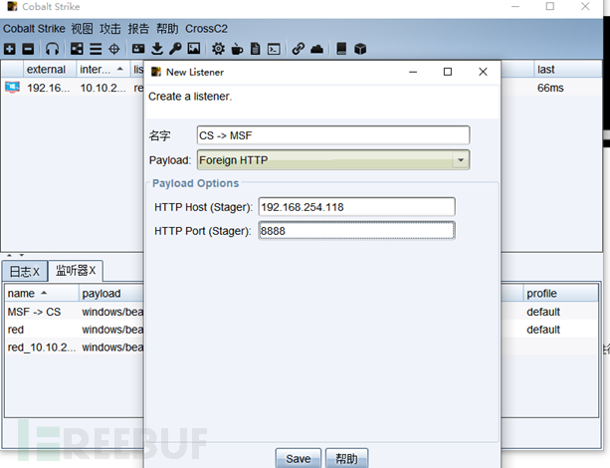
Task: Click the chain link host file icon
Action: (x=298, y=49)
